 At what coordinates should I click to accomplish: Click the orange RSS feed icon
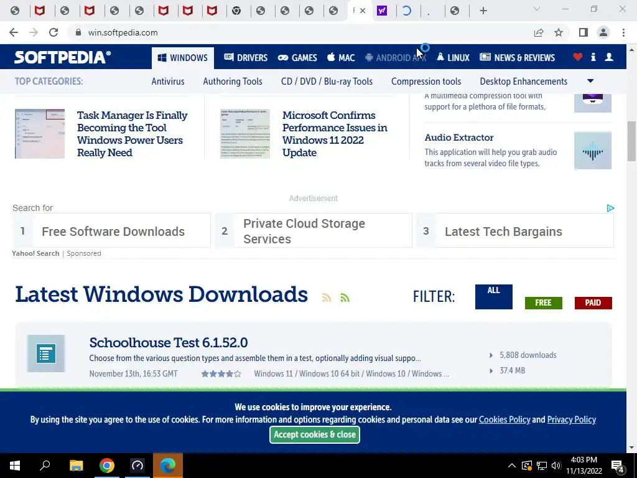[x=327, y=298]
